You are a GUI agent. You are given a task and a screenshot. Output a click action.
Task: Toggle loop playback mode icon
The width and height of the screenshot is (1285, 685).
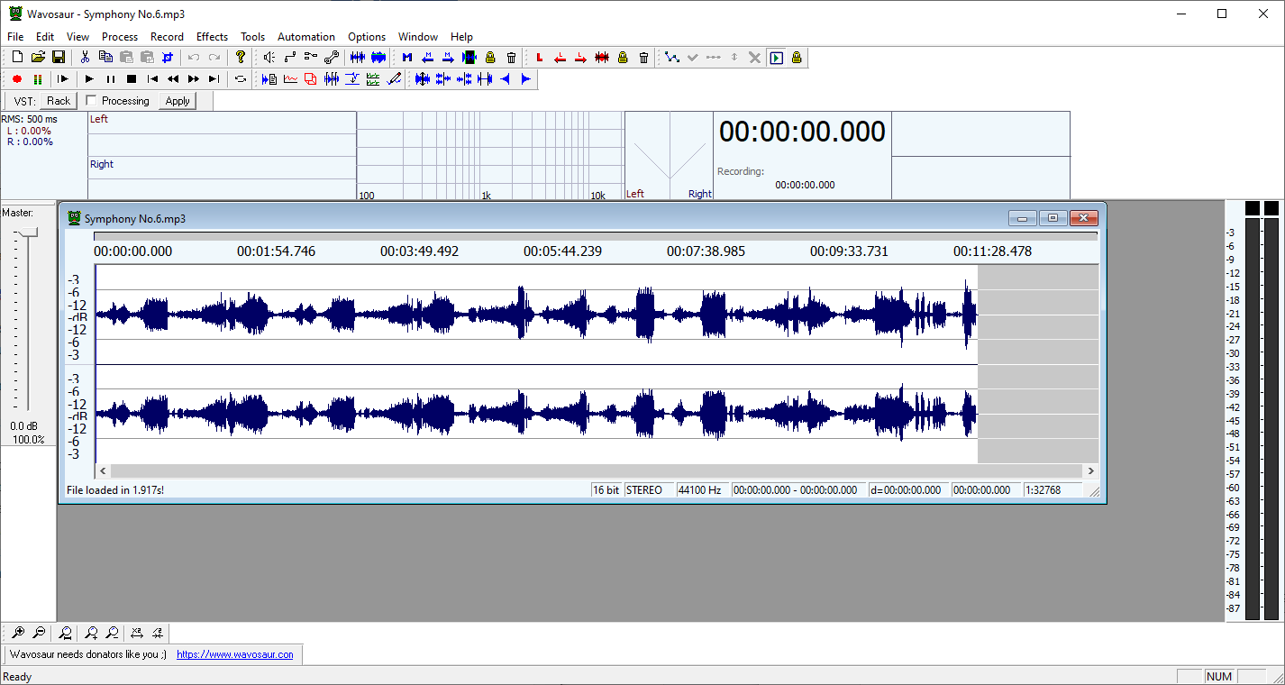coord(241,79)
